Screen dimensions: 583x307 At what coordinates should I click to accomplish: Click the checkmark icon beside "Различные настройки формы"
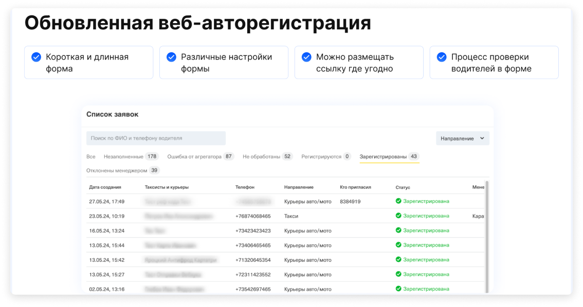pyautogui.click(x=171, y=57)
